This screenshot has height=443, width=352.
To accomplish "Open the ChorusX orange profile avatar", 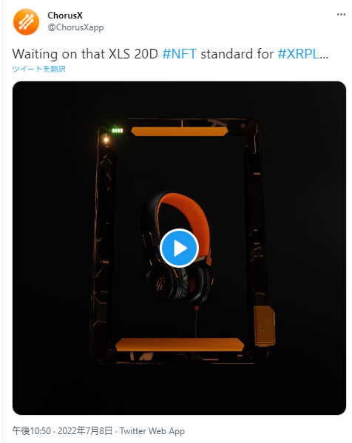I will click(27, 21).
